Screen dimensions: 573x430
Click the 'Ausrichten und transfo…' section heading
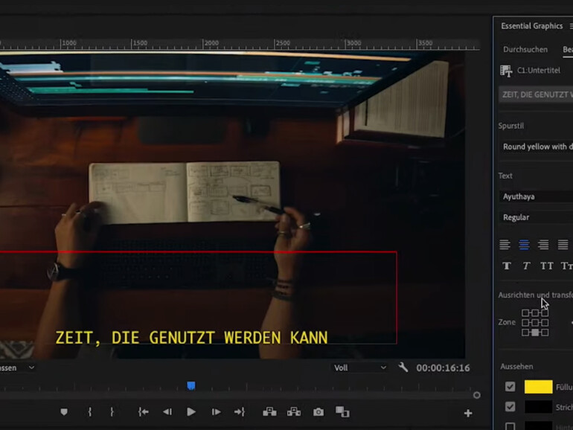click(535, 295)
